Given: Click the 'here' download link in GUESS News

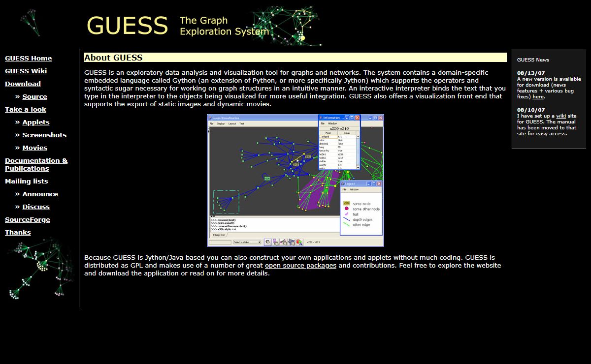Looking at the screenshot, I should 538,97.
